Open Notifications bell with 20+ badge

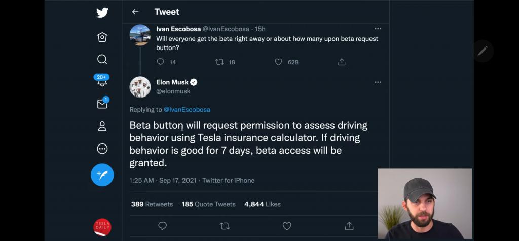click(102, 81)
